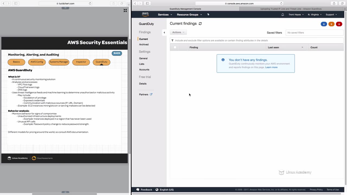Viewport: 347px width, 195px height.
Task: Open Accounts settings
Action: point(144,70)
